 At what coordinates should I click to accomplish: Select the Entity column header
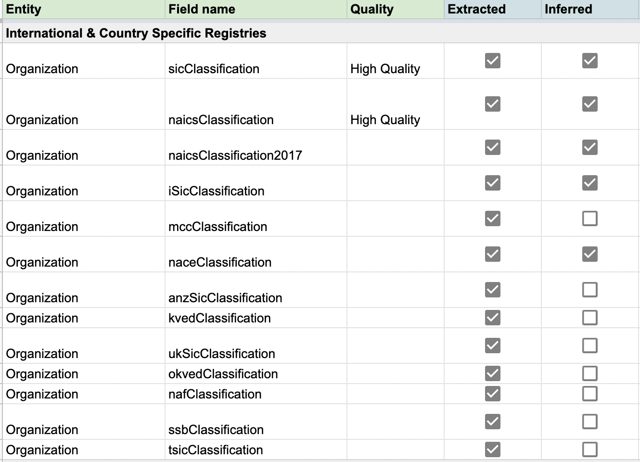(82, 9)
